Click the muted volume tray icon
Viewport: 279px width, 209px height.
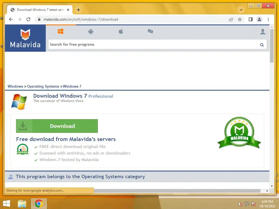(240, 204)
